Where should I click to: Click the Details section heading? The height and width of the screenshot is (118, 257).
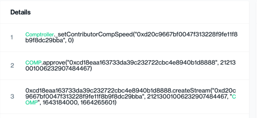tap(21, 12)
